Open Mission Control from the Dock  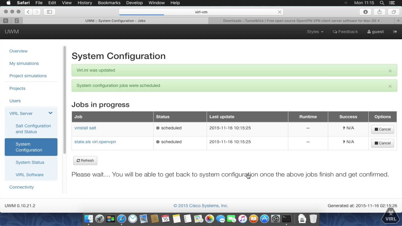click(x=111, y=218)
